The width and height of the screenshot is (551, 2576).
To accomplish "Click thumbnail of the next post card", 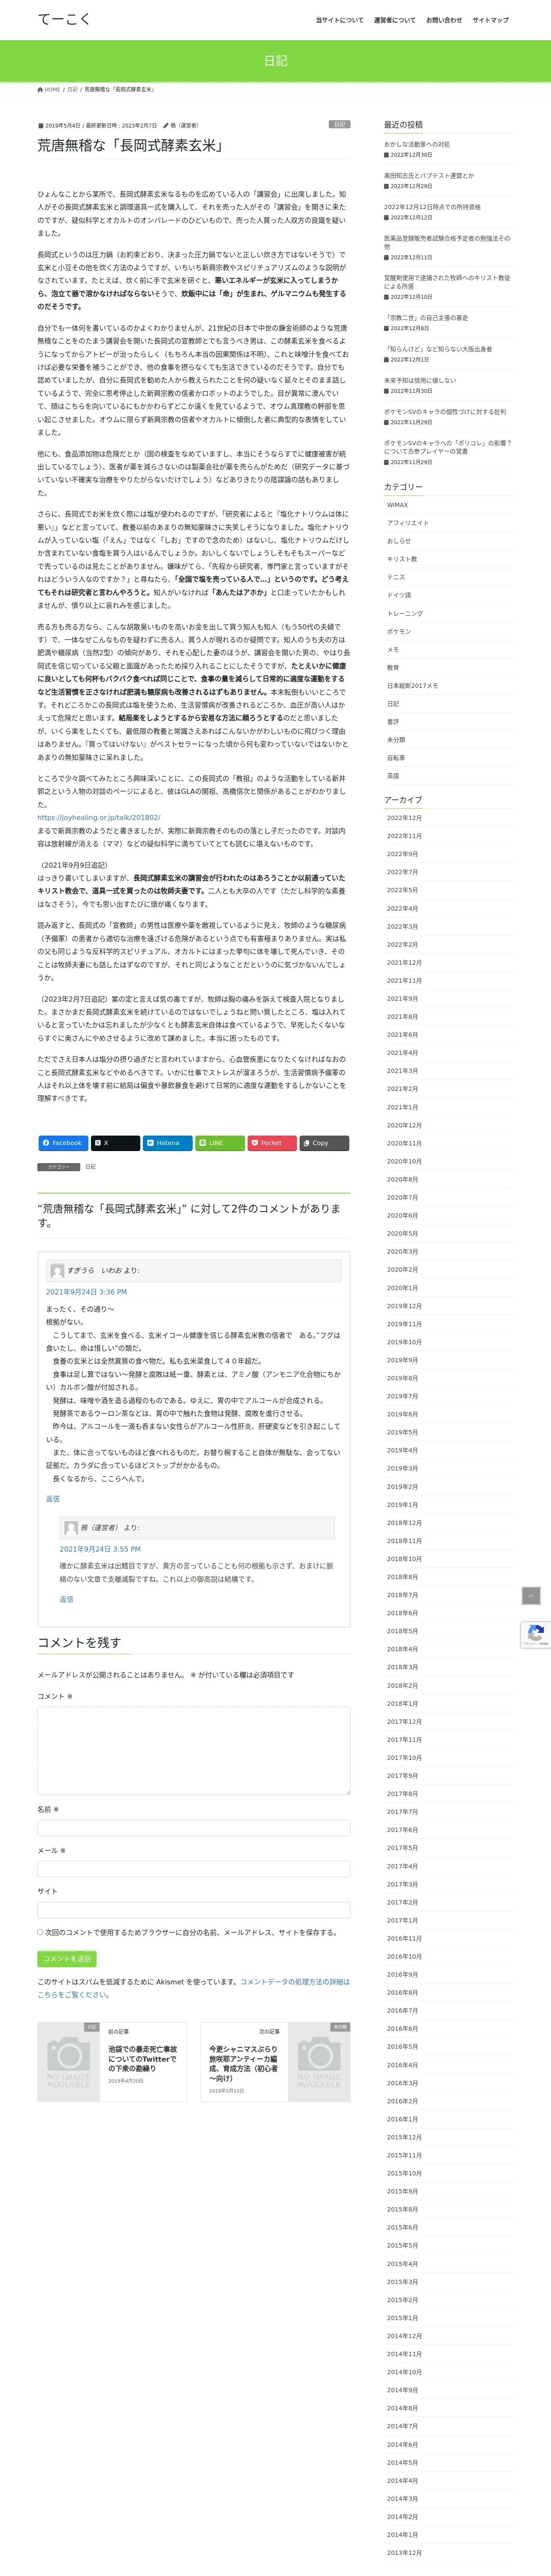I will (319, 2062).
